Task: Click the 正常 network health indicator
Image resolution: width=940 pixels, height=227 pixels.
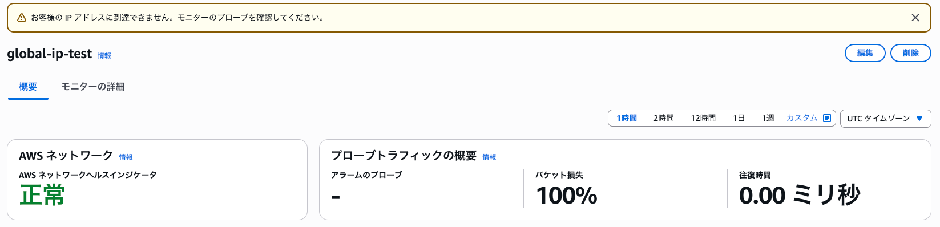Action: pos(42,195)
